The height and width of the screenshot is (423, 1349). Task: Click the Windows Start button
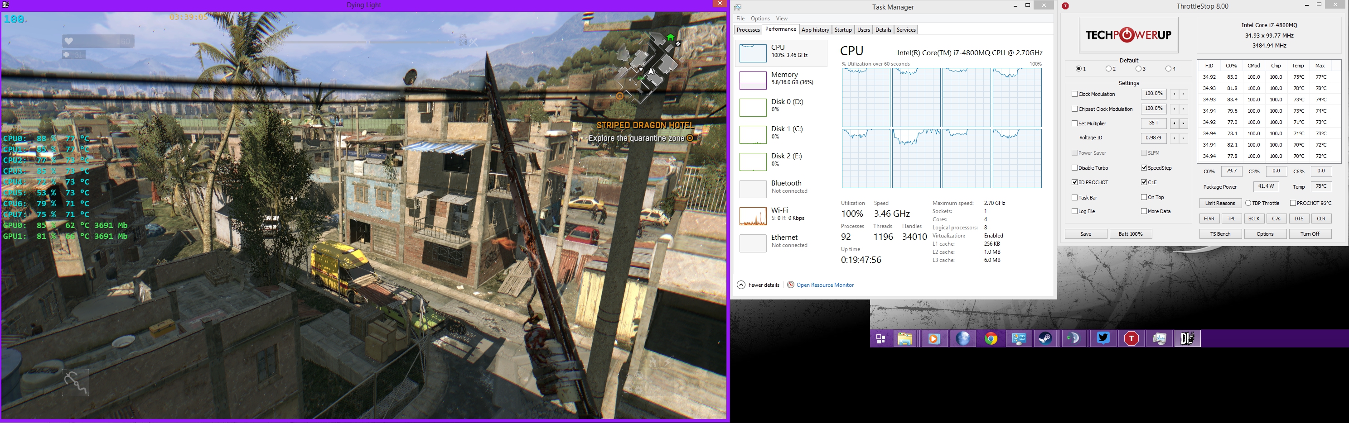(x=881, y=339)
